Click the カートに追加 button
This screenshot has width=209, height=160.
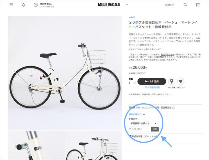(152, 81)
